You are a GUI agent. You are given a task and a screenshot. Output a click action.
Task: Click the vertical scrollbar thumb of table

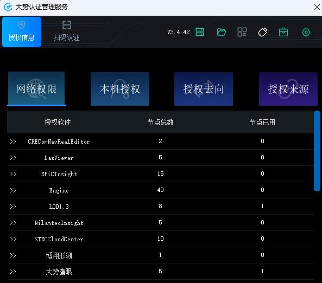click(x=317, y=151)
